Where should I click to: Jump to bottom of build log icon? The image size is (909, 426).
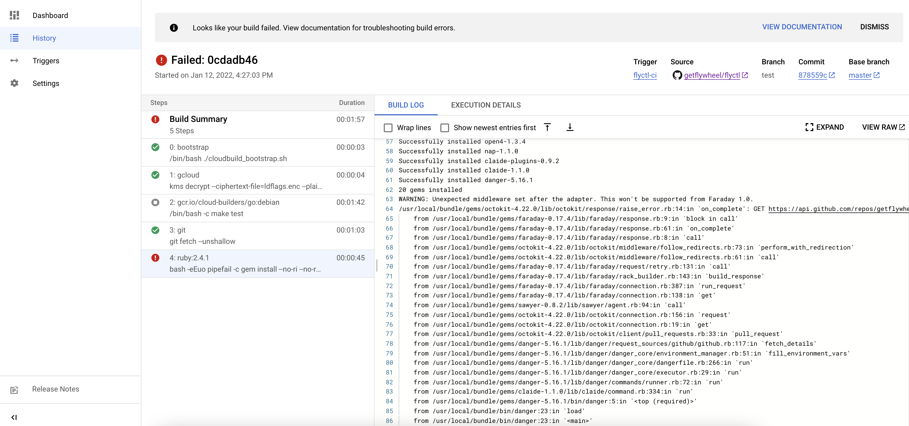(569, 127)
